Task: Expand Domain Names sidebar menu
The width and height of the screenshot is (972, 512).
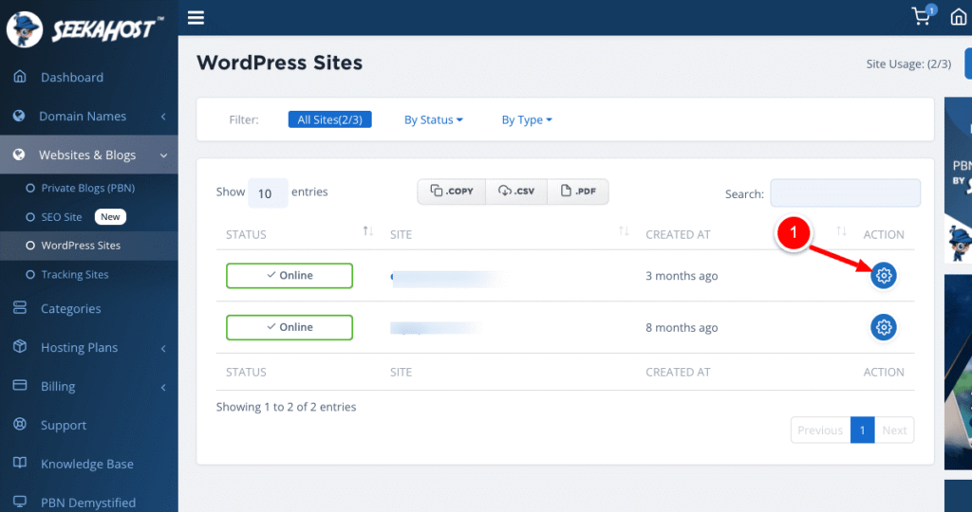Action: [x=89, y=116]
